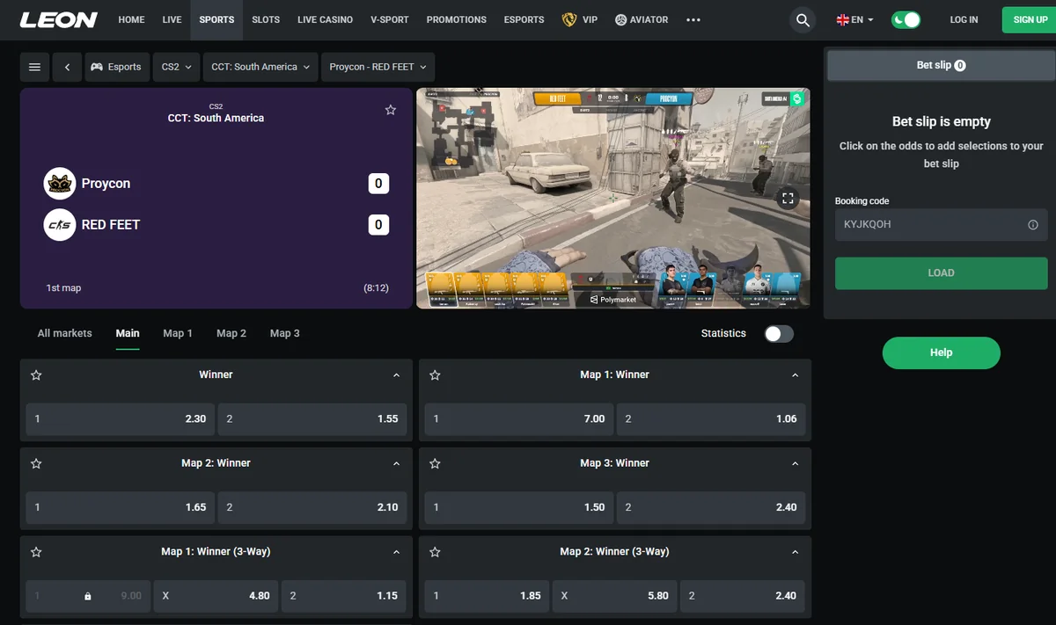Open the PROMOTIONS nav item
The image size is (1056, 625).
[x=456, y=19]
